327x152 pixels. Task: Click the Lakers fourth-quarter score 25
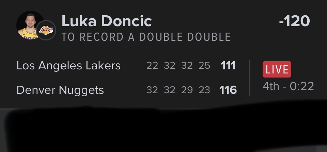pos(204,66)
